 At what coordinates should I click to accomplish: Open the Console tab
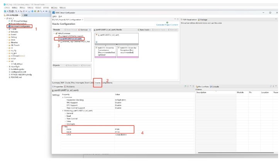click(214, 87)
